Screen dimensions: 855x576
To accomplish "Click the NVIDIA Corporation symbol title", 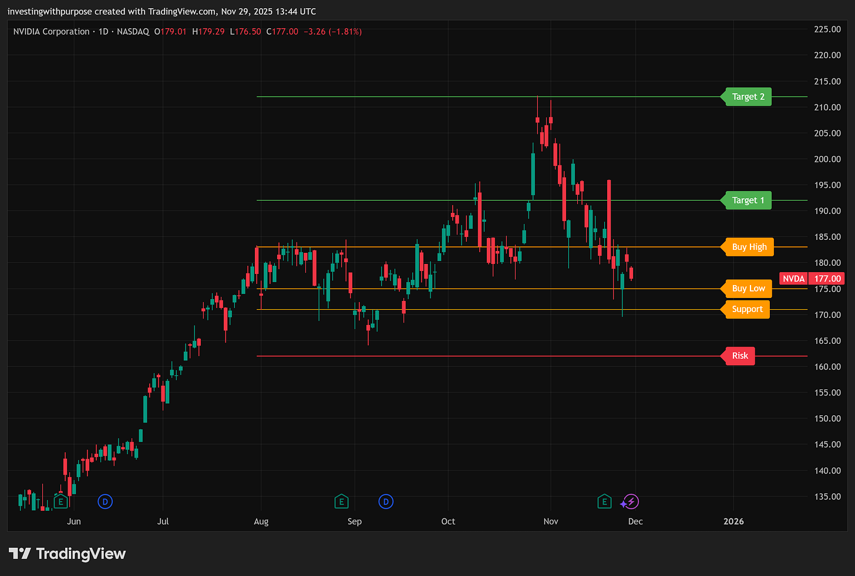I will [52, 32].
